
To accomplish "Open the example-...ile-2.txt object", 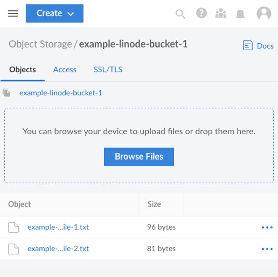I will click(58, 249).
